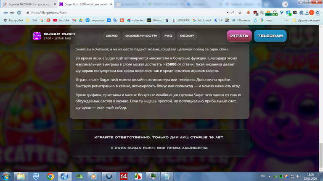Click the taskbar clock showing 13:06
323x181 pixels.
point(310,176)
